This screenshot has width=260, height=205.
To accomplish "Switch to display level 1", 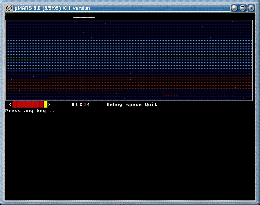I will (77, 104).
